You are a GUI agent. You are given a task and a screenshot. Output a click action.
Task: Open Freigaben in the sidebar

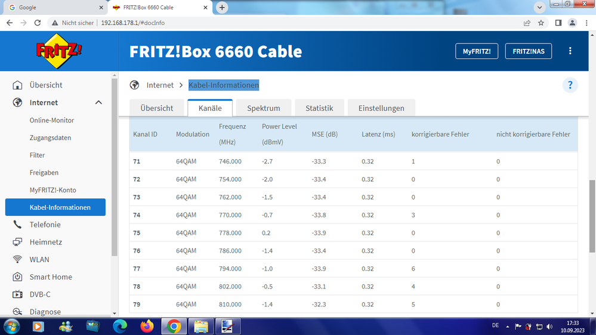[44, 172]
